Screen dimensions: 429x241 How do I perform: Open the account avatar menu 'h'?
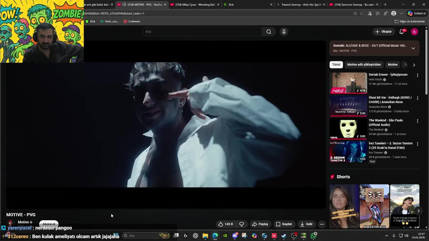[x=415, y=31]
